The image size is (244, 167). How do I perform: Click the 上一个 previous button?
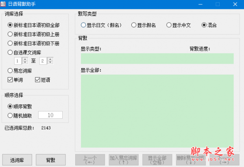[90, 160]
